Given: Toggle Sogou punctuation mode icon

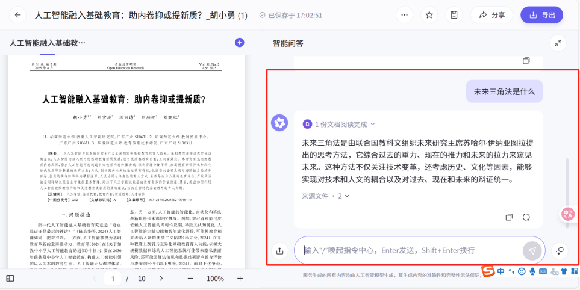Looking at the screenshot, I should tap(511, 271).
